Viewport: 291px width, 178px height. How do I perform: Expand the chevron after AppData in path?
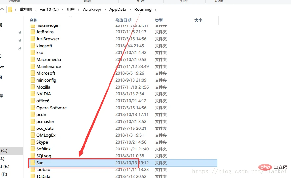130,10
